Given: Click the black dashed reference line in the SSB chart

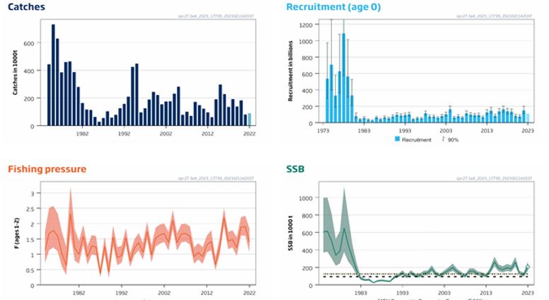Looking at the screenshot, I should pyautogui.click(x=425, y=277).
